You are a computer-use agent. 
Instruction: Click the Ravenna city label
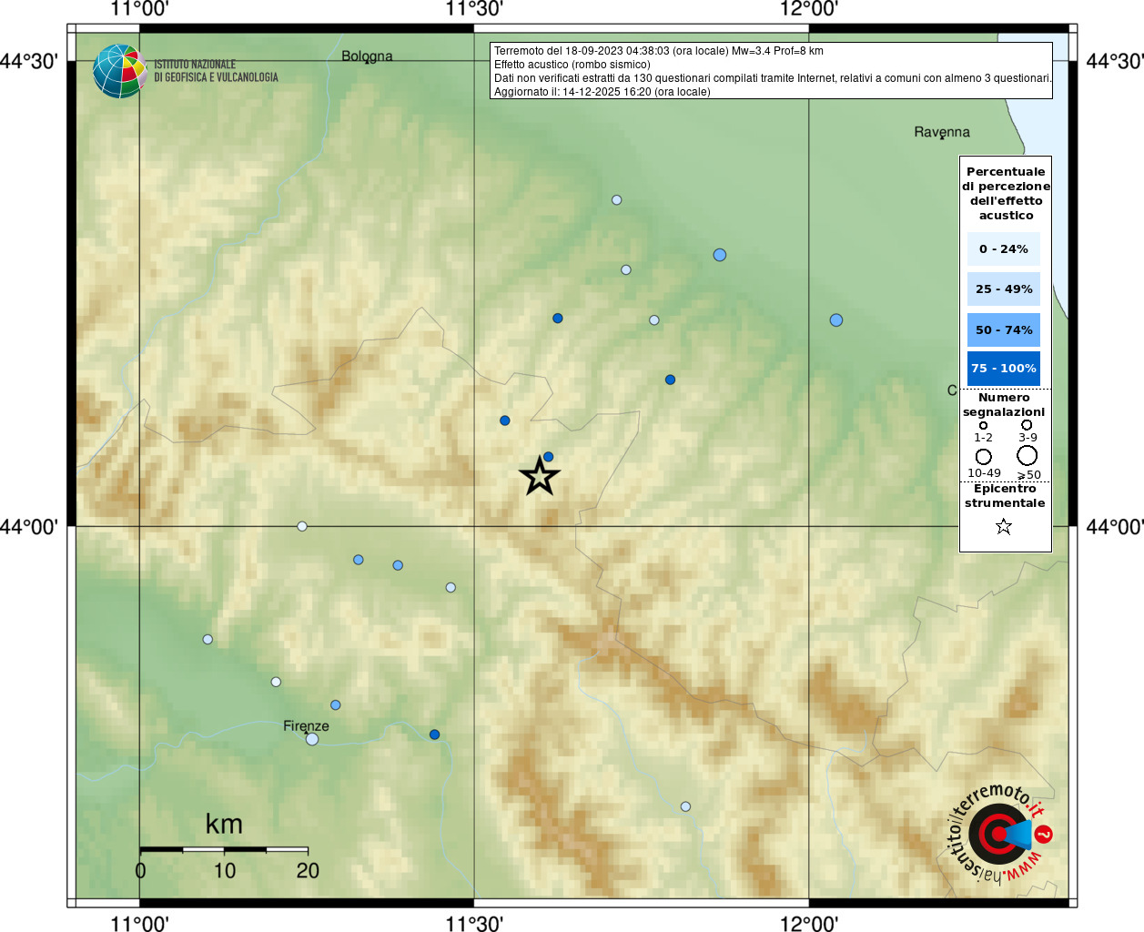click(942, 132)
